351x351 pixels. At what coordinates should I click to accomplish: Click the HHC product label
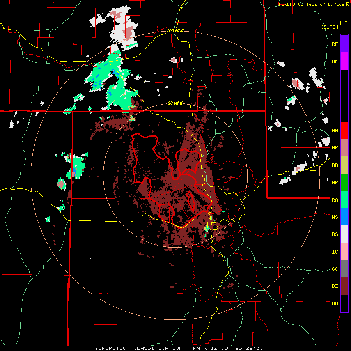pos(343,23)
